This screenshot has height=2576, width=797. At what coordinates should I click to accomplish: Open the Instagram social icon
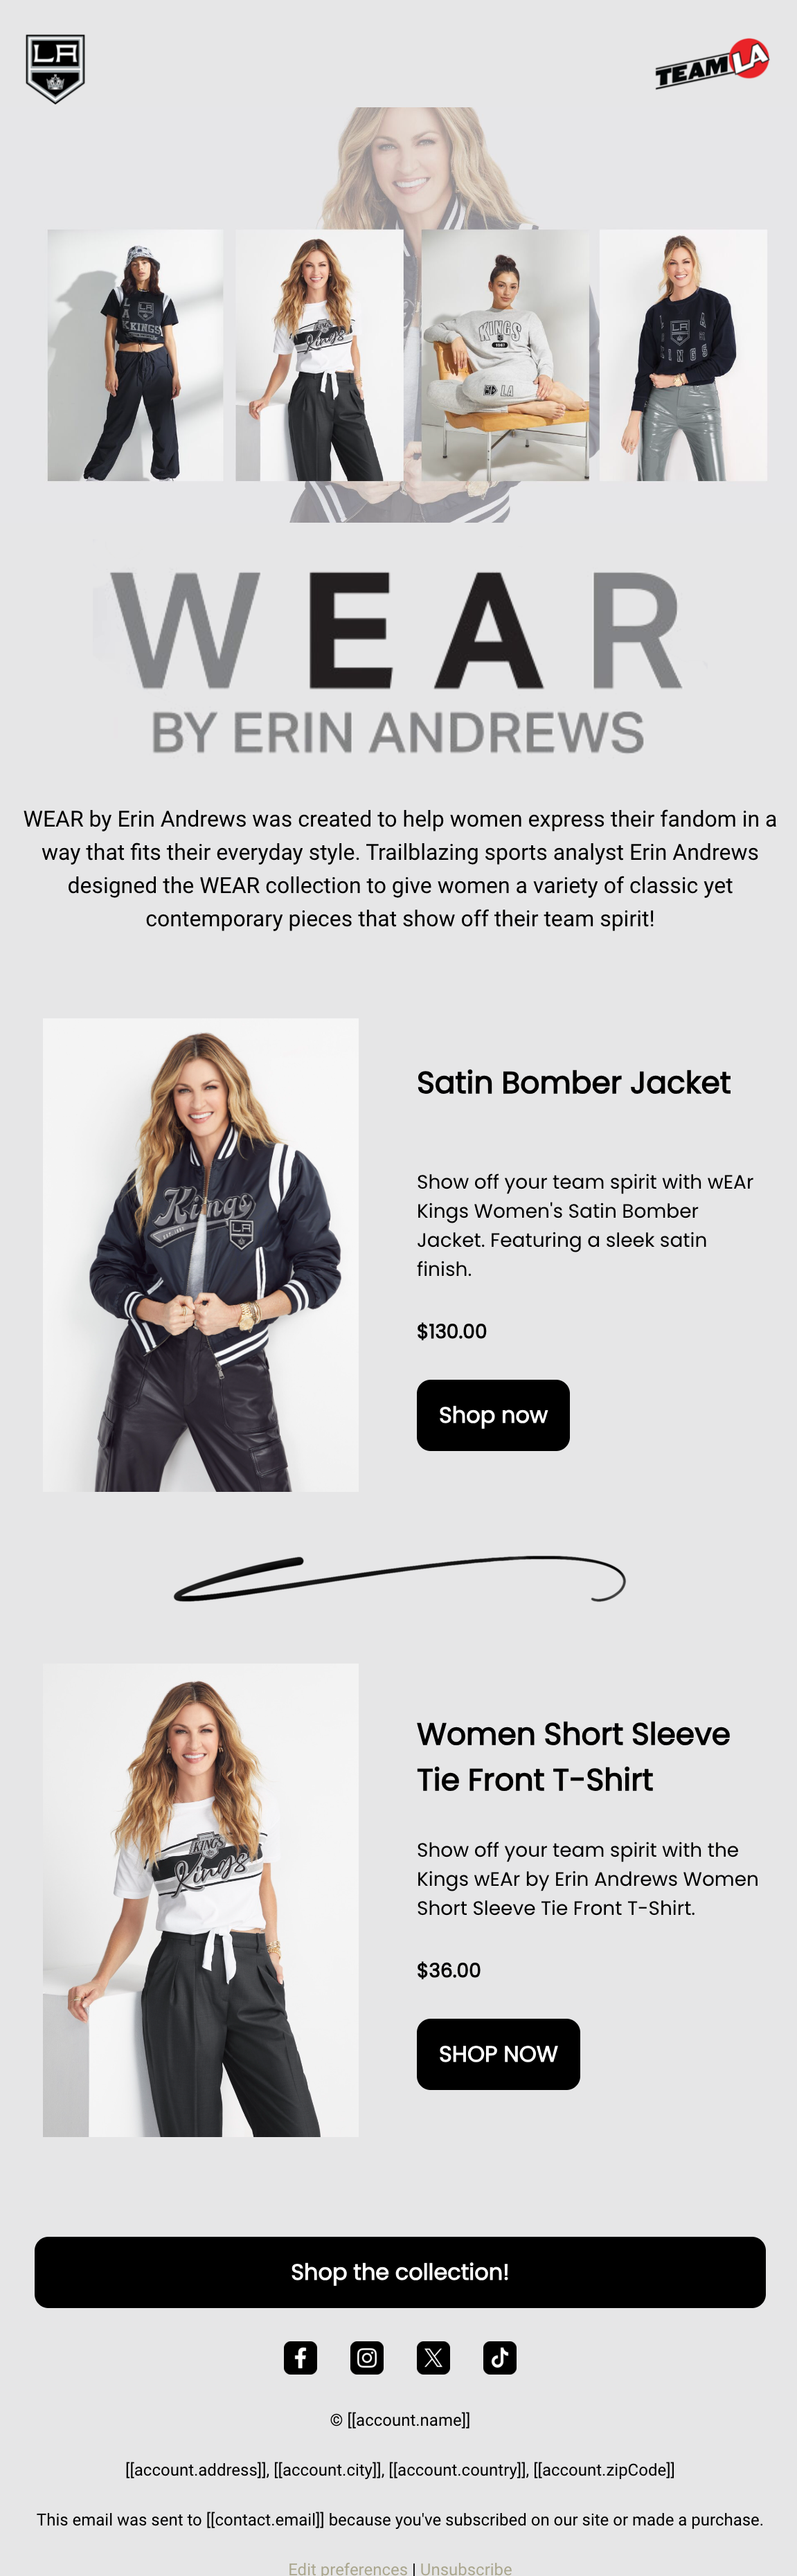[367, 2357]
